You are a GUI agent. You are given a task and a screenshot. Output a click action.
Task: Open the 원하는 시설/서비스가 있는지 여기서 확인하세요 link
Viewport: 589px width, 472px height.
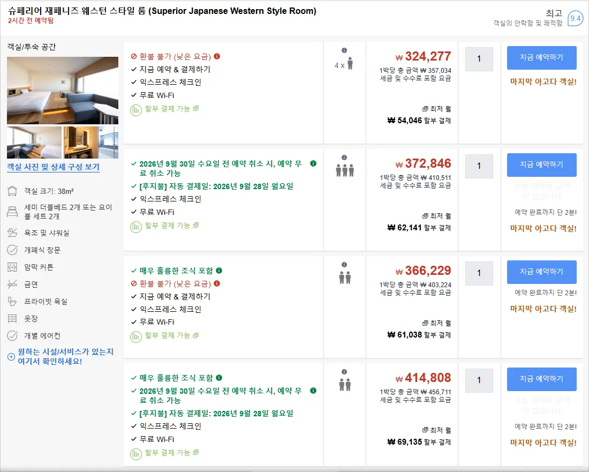[x=65, y=356]
